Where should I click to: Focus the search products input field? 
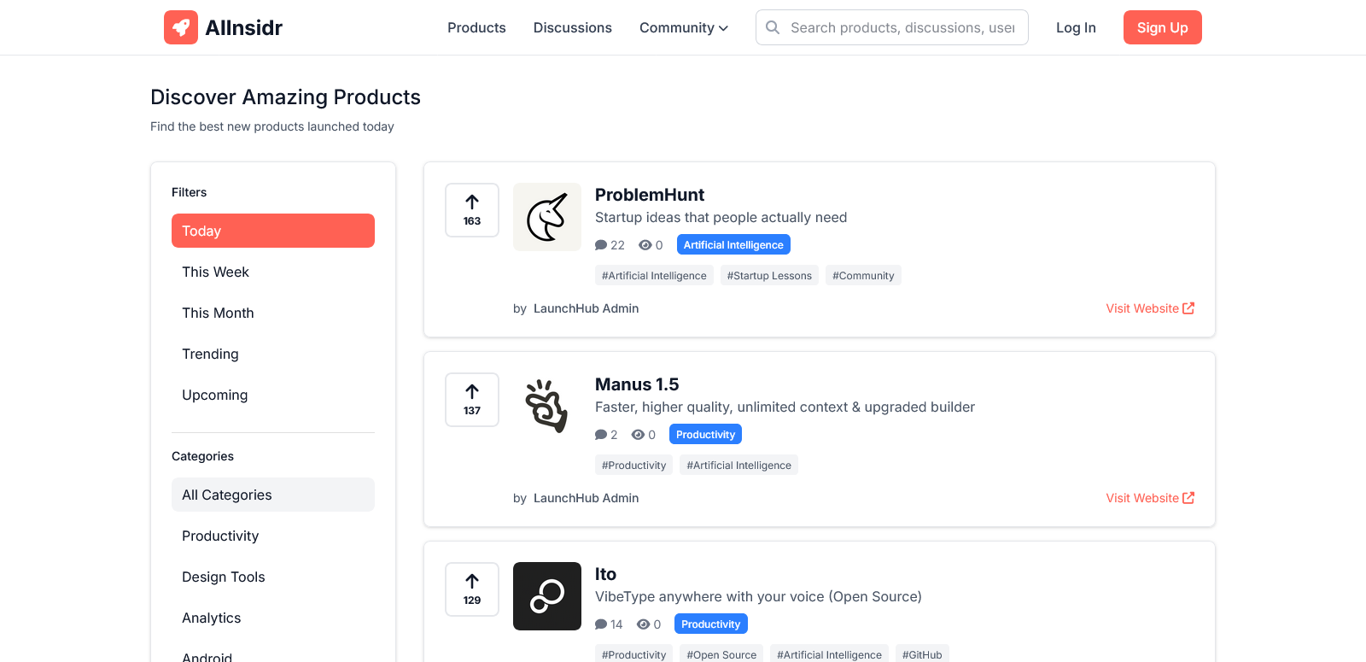point(902,27)
